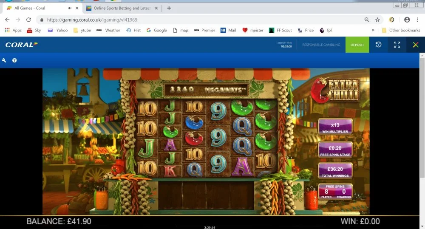This screenshot has height=229, width=425.
Task: Open the Apps bookmarks shortcut
Action: (x=13, y=30)
